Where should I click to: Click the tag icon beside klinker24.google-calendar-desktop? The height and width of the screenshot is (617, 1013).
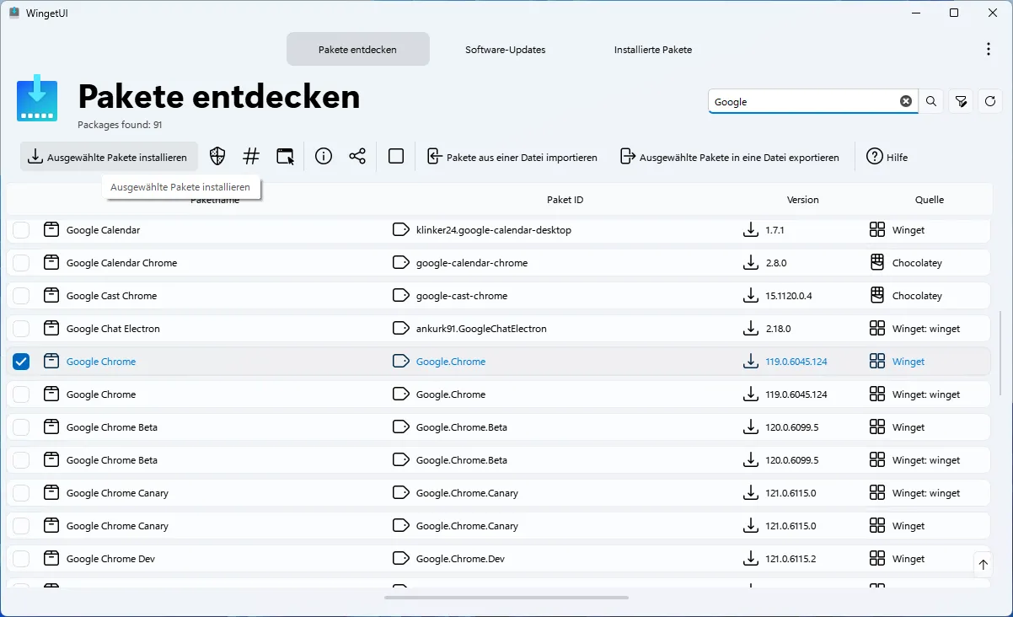click(401, 229)
